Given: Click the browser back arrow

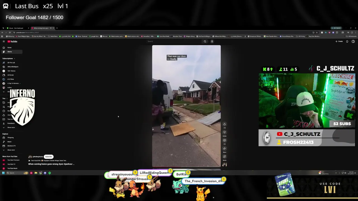Looking at the screenshot, I should coord(2,32).
